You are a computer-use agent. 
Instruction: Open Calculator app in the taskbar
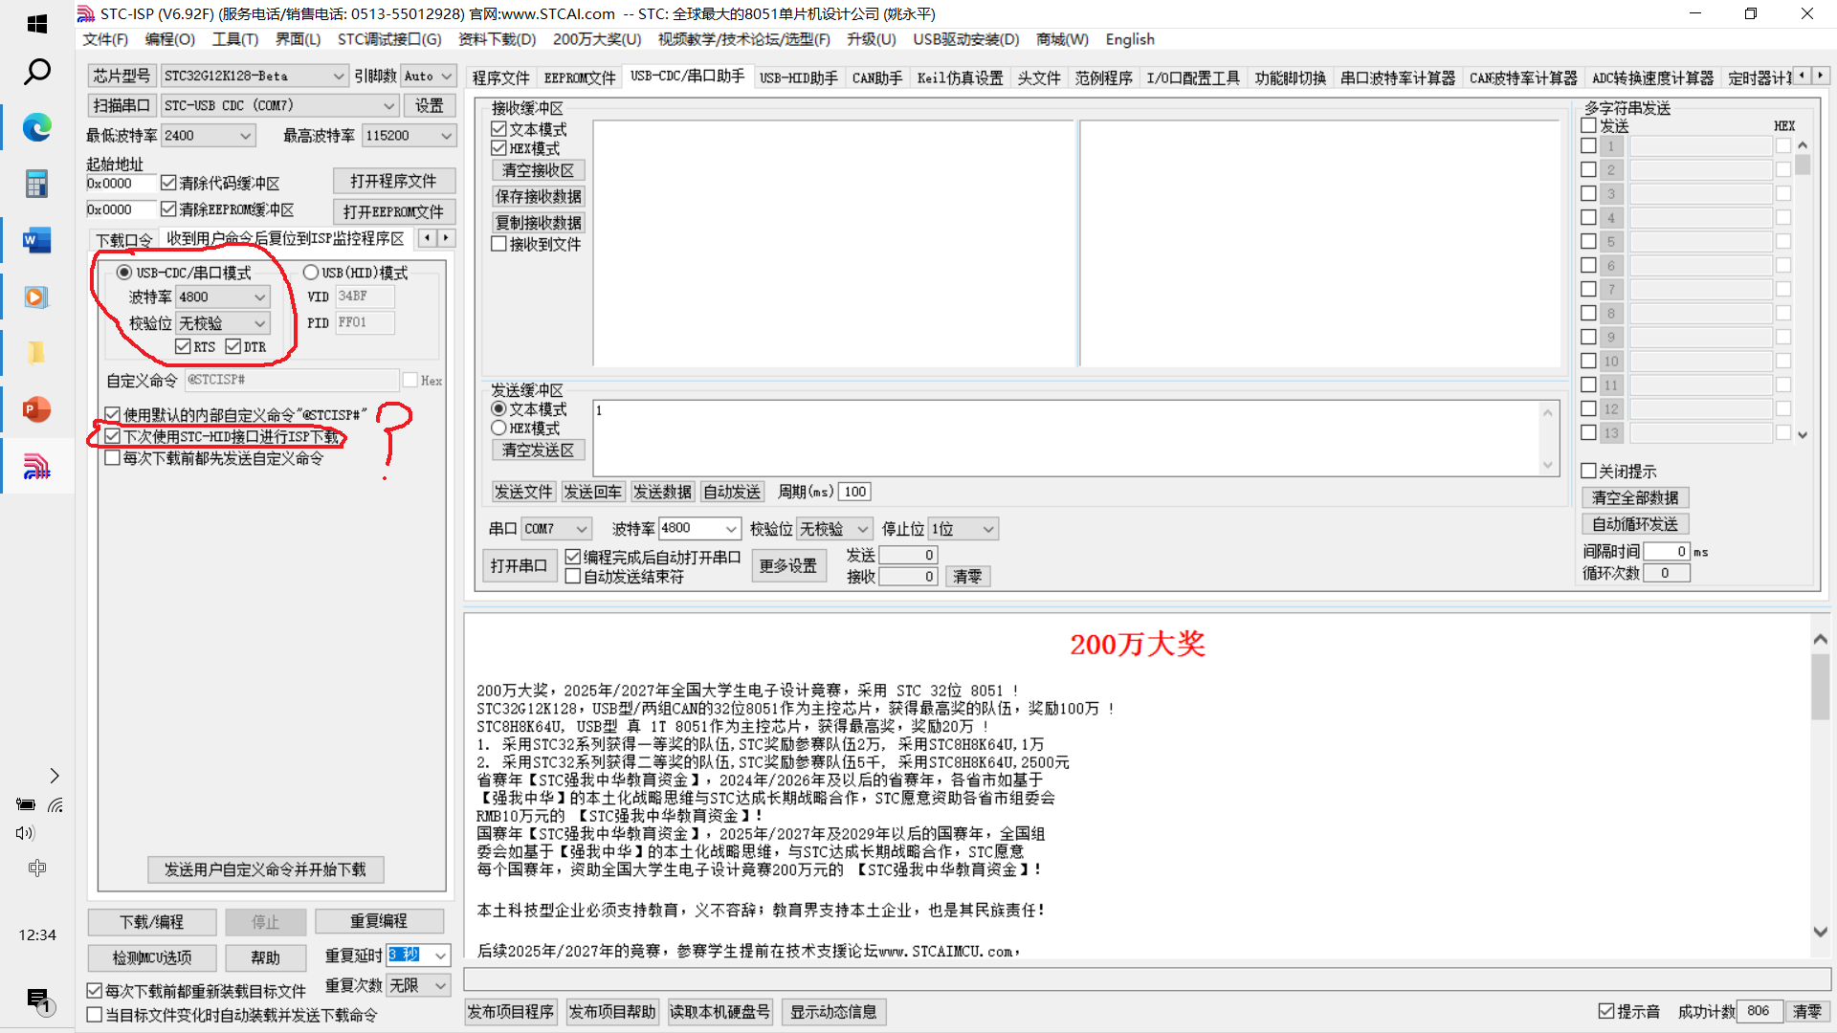37,184
